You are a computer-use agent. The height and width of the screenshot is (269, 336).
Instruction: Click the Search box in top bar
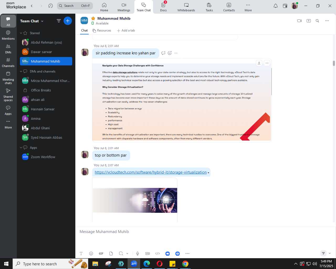coord(75,6)
